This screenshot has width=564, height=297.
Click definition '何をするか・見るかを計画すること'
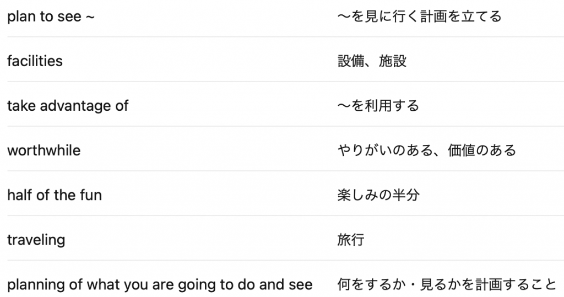(447, 284)
